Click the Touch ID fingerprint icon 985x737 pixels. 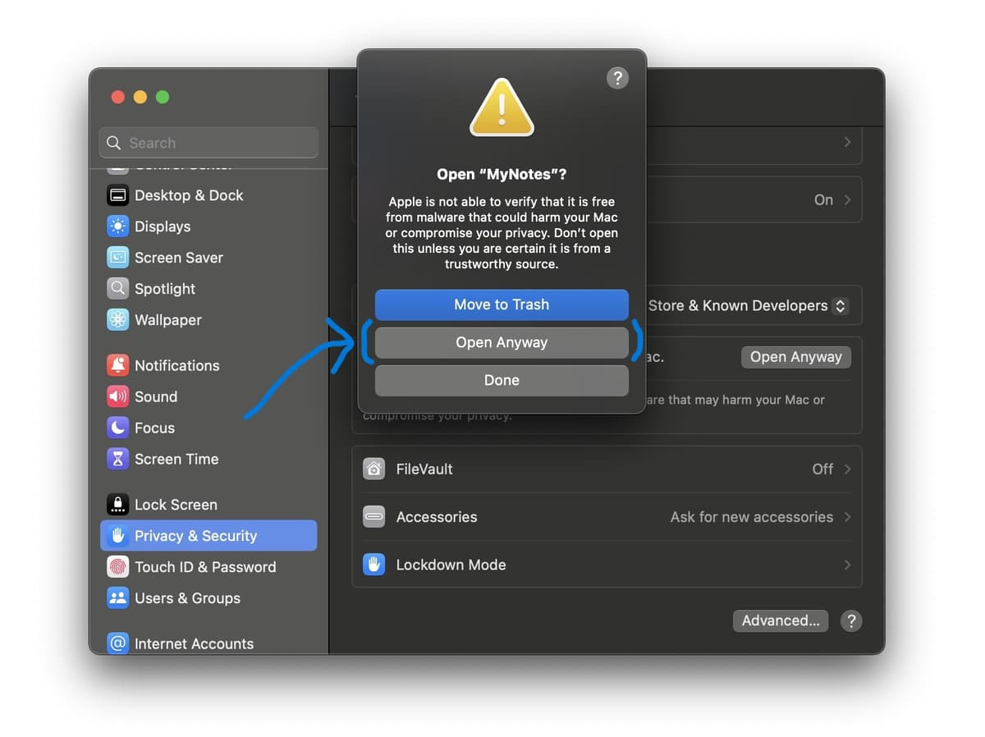[118, 567]
